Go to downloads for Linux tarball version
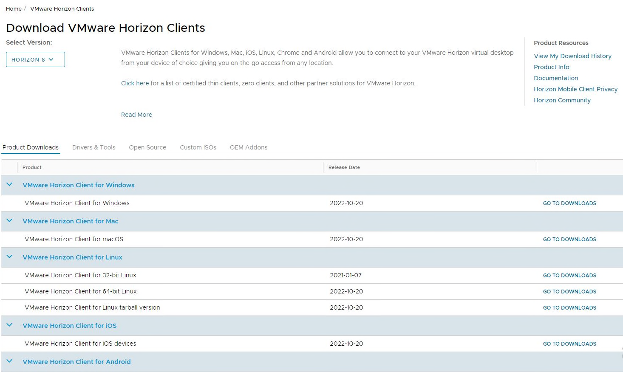This screenshot has width=623, height=372. tap(569, 308)
